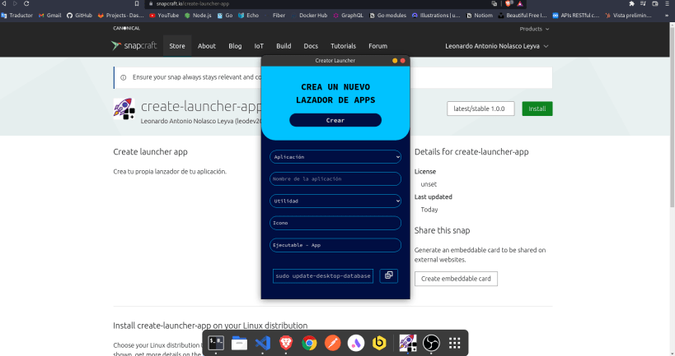Open the rocket launcher app in the dock
Viewport: 675px width, 356px height.
pos(408,343)
